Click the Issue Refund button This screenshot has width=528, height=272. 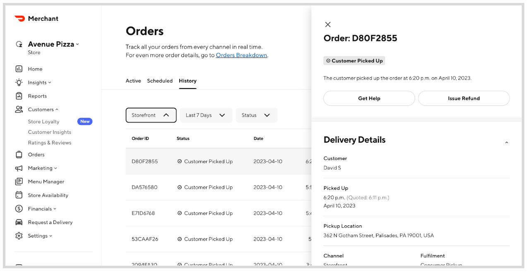tap(463, 98)
